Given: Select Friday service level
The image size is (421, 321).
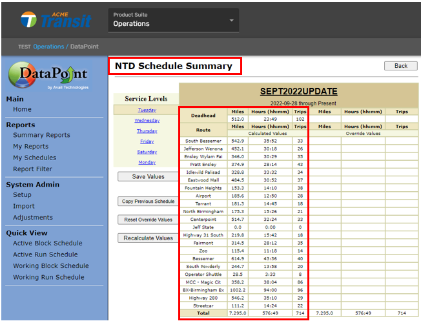Looking at the screenshot, I should click(x=147, y=141).
